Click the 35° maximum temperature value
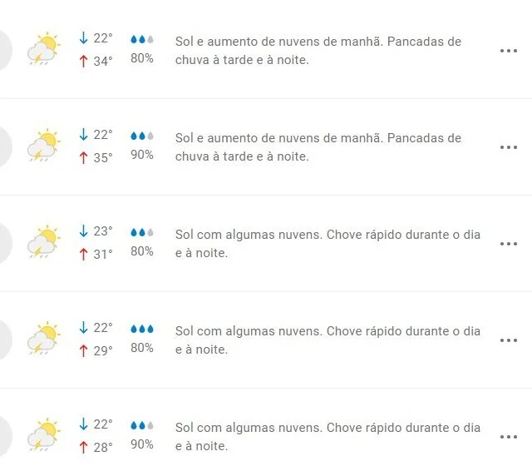This screenshot has width=532, height=476. tap(103, 157)
